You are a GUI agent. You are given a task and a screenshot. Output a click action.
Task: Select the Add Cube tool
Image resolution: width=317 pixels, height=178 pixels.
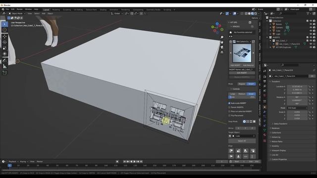click(4, 73)
